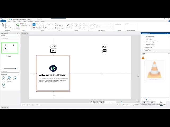Open the Security function
This screenshot has height=127, width=170.
click(x=15, y=78)
